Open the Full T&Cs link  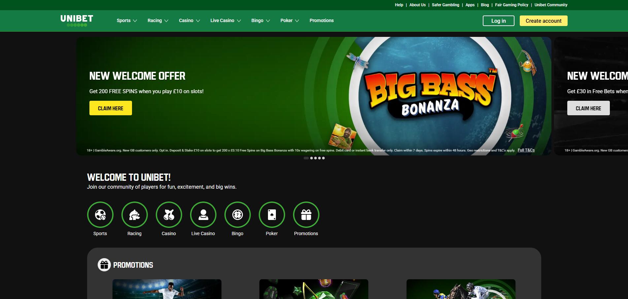[x=526, y=150]
